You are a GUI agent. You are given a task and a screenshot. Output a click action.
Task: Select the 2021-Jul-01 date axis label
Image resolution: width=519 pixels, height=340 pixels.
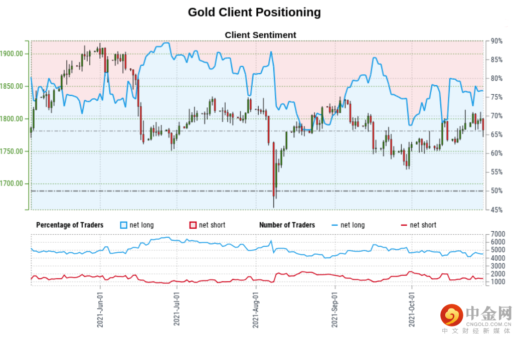point(177,308)
